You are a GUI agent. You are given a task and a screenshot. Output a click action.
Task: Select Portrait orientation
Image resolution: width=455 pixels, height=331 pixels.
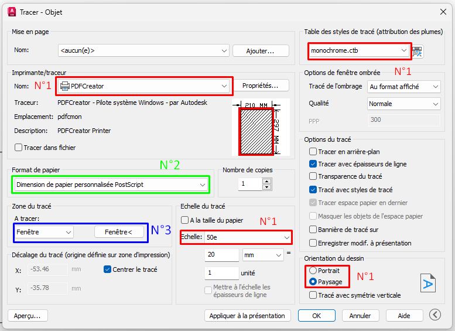[313, 271]
